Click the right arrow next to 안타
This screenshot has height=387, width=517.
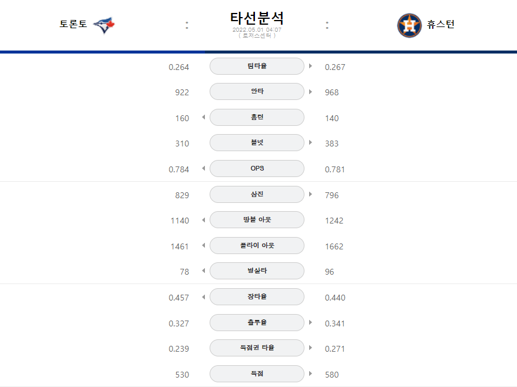coord(310,92)
